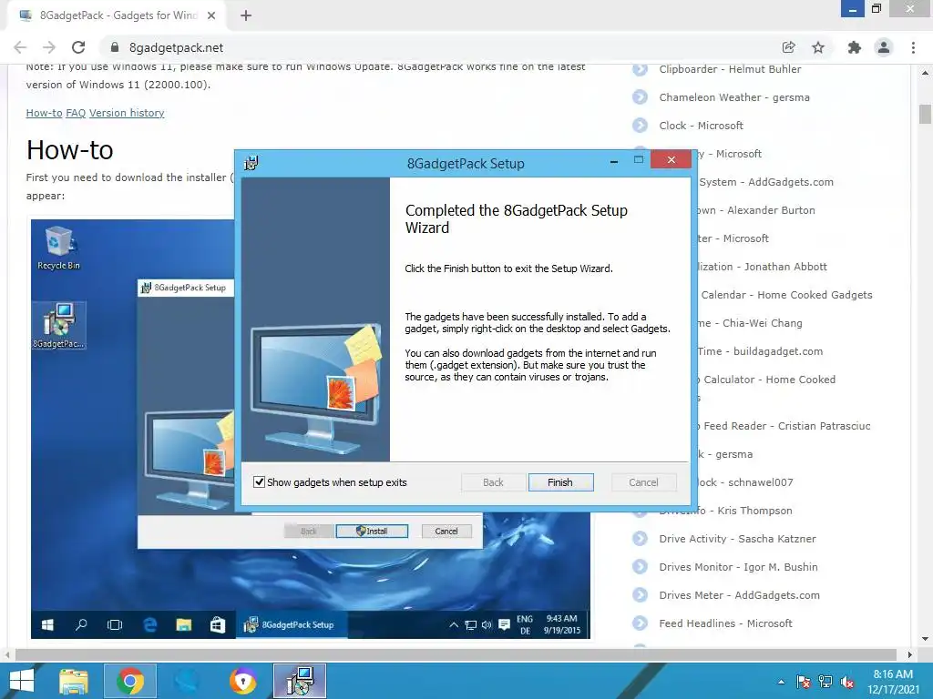Select text Drive Activity - Sascha Katzner

tap(737, 539)
